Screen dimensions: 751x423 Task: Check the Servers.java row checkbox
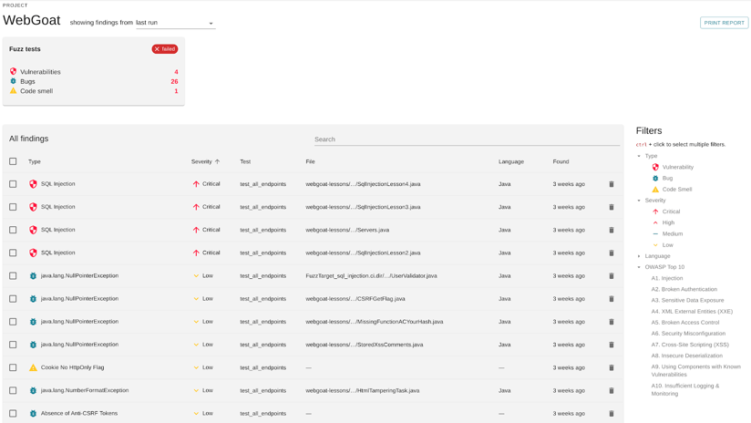tap(13, 230)
